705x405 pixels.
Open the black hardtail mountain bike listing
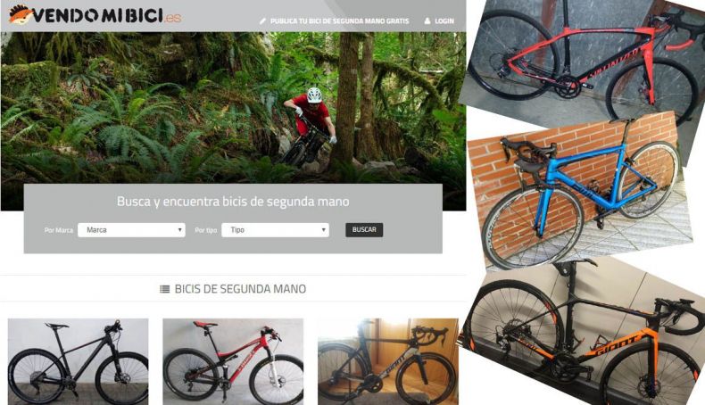pos(79,362)
